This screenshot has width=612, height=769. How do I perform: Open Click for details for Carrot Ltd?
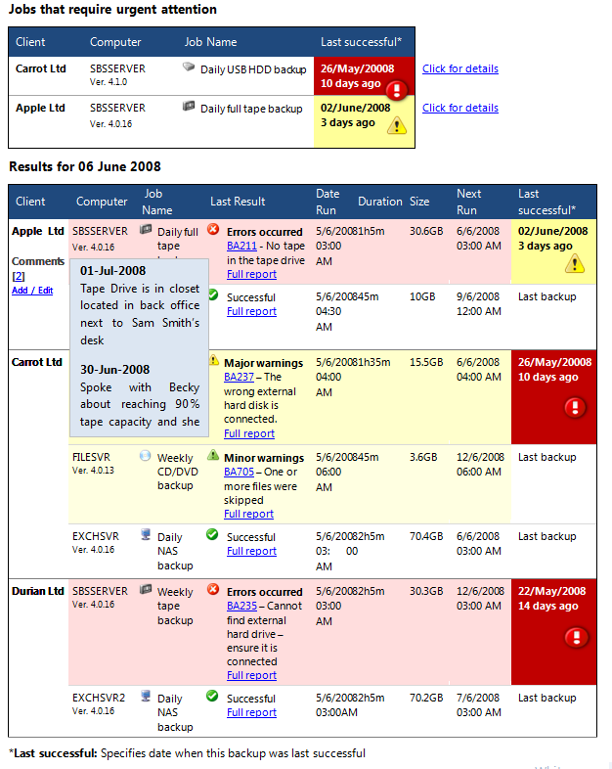click(460, 68)
